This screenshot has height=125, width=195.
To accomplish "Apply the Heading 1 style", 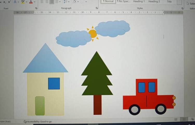I will 139,2.
